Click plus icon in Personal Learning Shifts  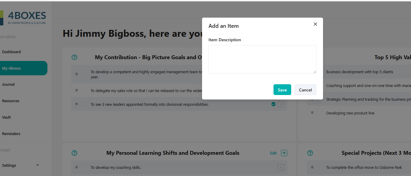pos(284,153)
